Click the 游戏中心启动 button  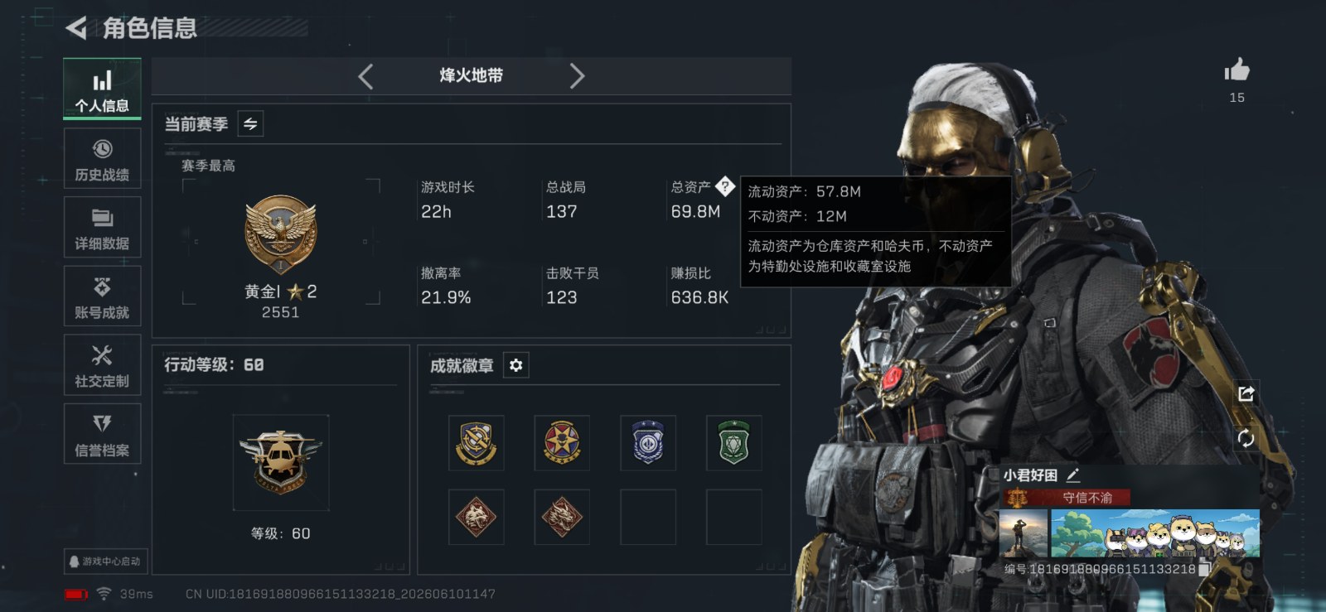(x=105, y=561)
